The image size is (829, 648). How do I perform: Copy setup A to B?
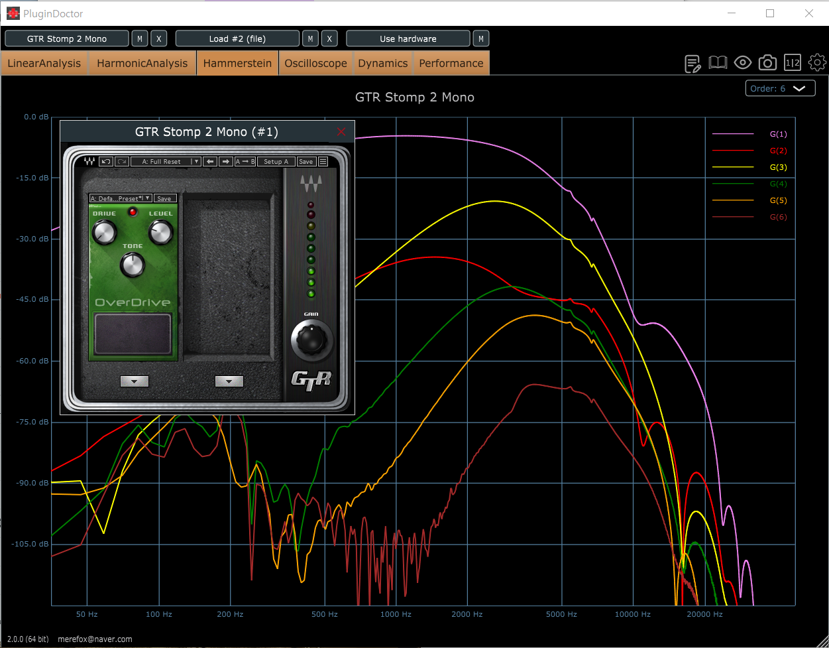tap(245, 161)
